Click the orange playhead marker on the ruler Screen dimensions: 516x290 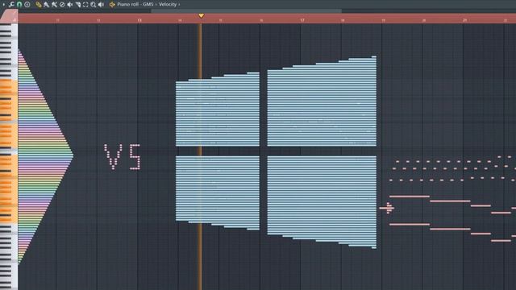pyautogui.click(x=201, y=15)
